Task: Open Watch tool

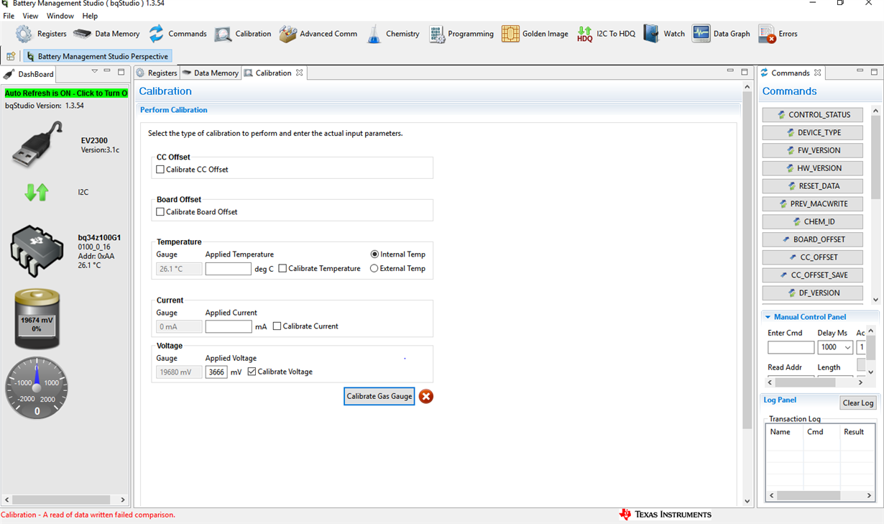Action: 664,34
